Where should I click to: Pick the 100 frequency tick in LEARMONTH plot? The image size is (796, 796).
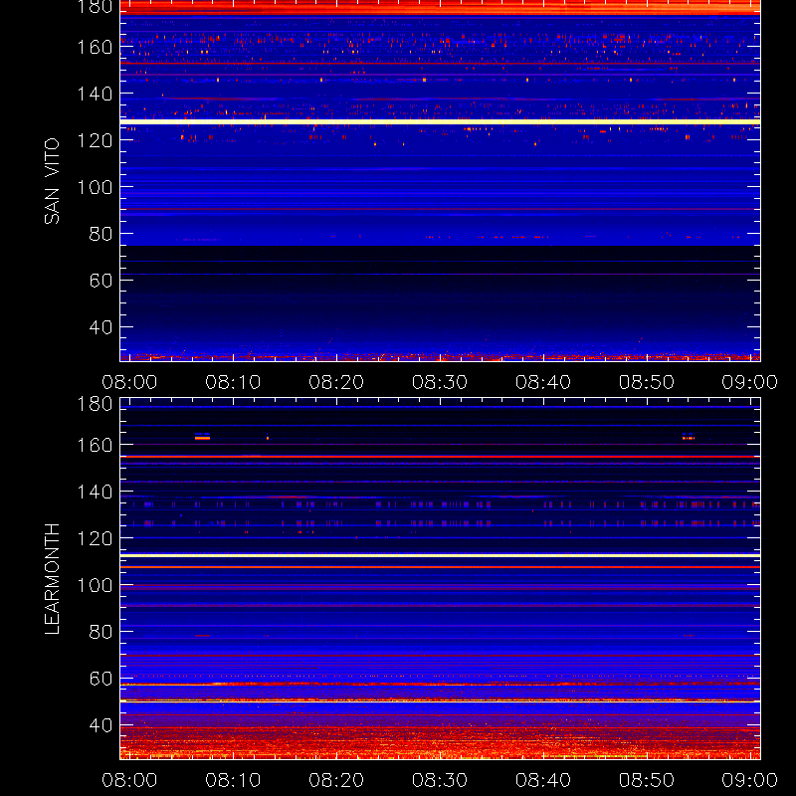(x=95, y=585)
